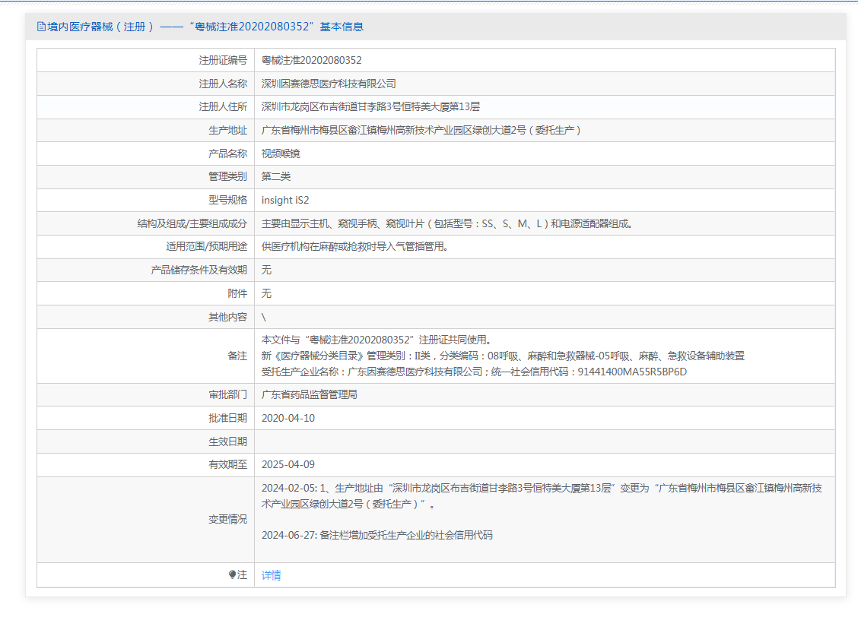The width and height of the screenshot is (858, 617).
Task: Click the 2024-02-05 change record entry
Action: coord(541,495)
